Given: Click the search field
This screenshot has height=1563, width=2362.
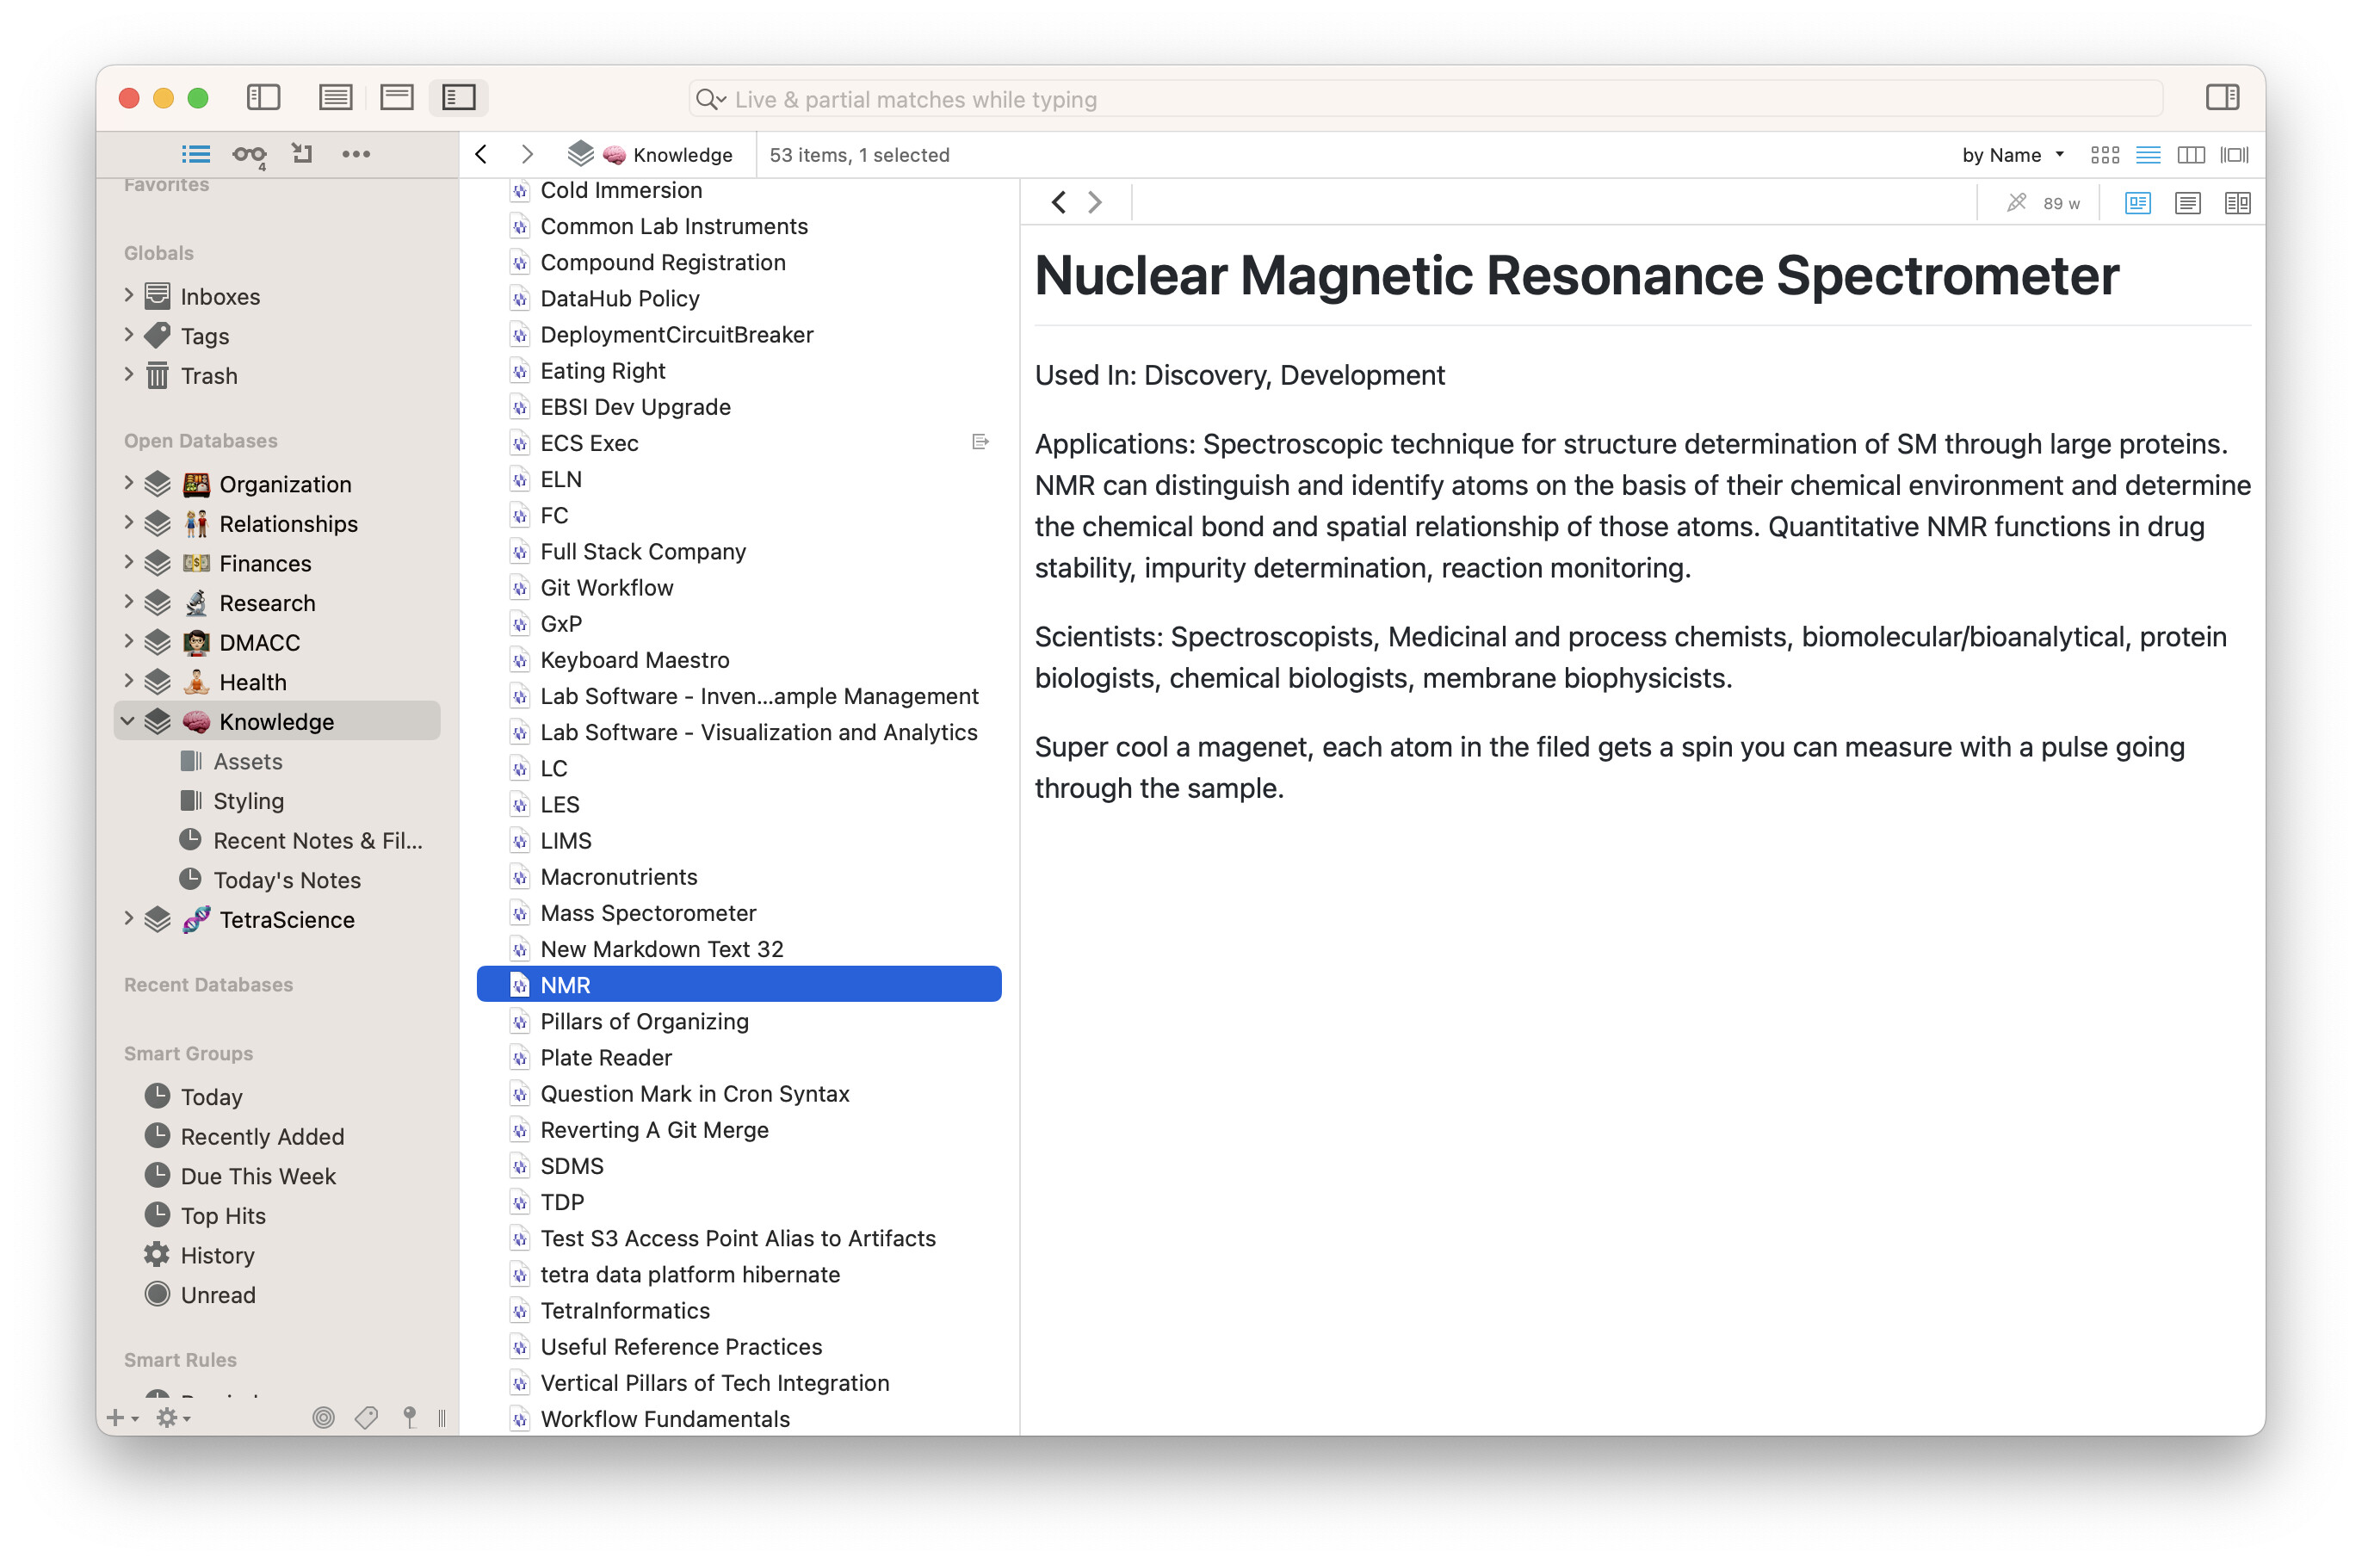Looking at the screenshot, I should click(x=1425, y=99).
